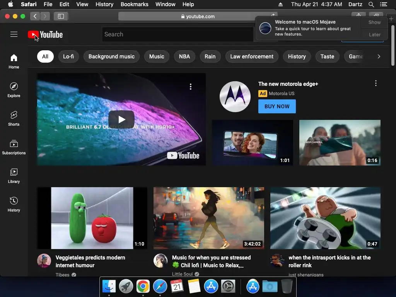Open the History menu in menu bar
The height and width of the screenshot is (297, 396).
pos(104,4)
